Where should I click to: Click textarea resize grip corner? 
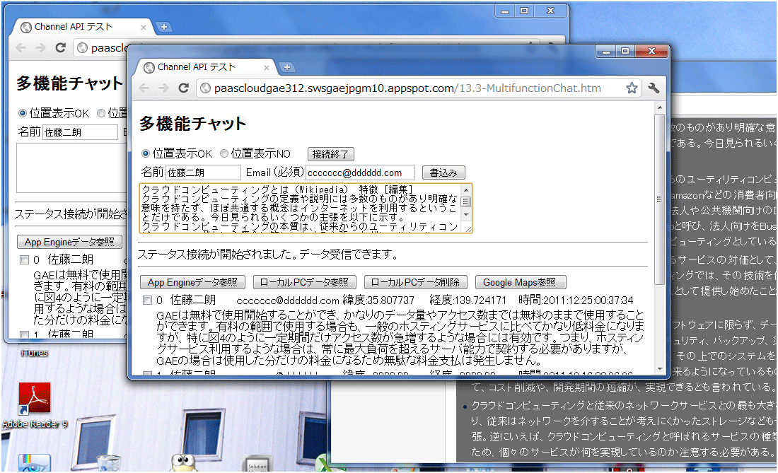[468, 229]
